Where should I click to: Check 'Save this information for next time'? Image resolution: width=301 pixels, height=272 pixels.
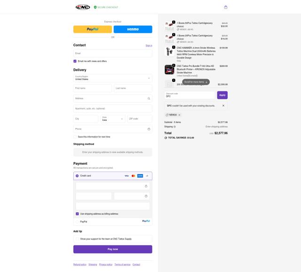pyautogui.click(x=75, y=137)
